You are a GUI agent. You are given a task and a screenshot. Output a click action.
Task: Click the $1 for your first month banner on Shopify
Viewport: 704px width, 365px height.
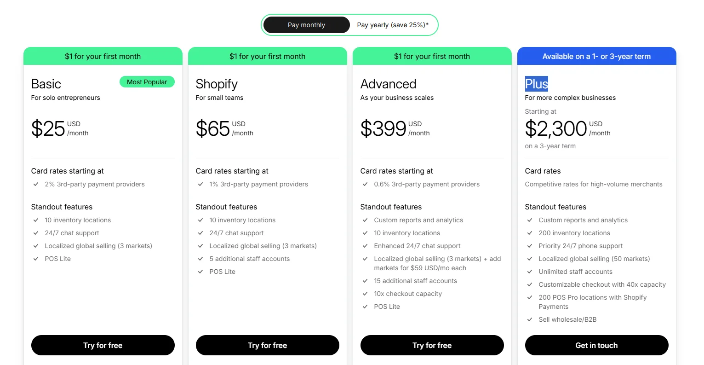point(267,56)
